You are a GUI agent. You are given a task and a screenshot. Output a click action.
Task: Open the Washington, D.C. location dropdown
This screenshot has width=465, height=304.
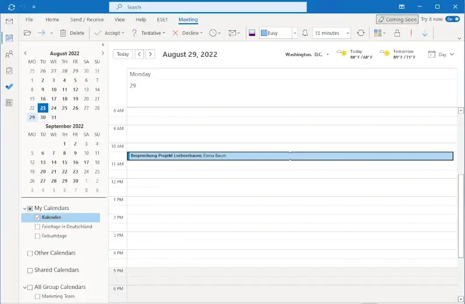(x=328, y=55)
